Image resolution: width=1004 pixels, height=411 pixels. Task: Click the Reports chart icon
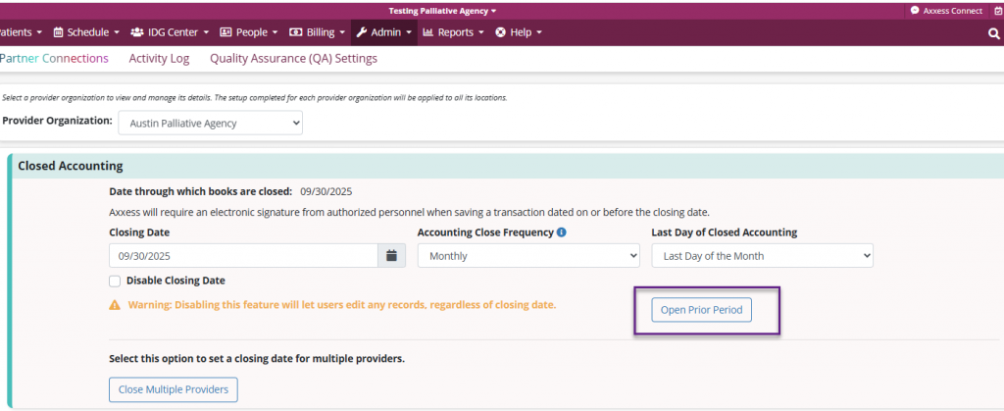coord(428,32)
